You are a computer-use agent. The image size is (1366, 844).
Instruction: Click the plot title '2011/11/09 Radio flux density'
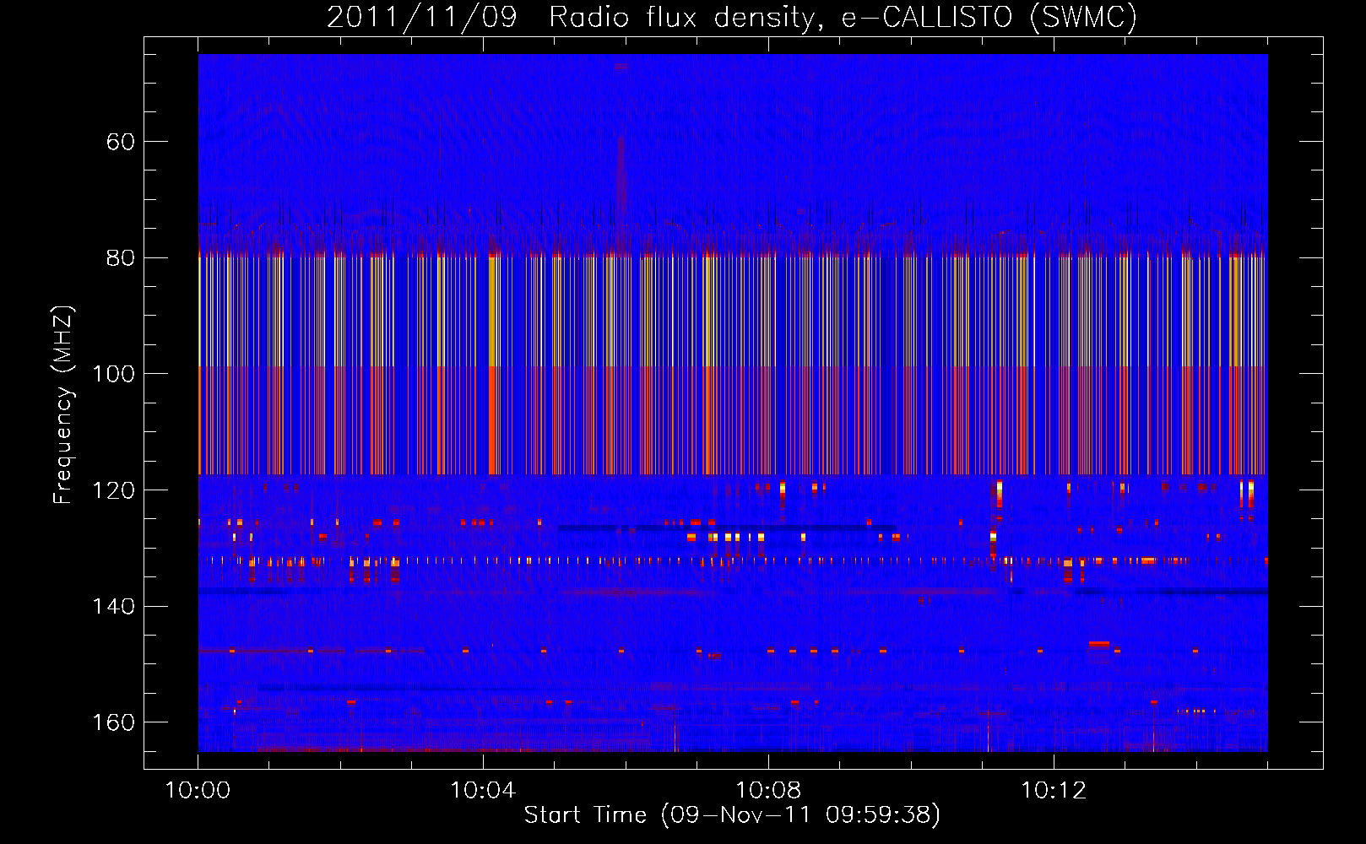coord(732,17)
